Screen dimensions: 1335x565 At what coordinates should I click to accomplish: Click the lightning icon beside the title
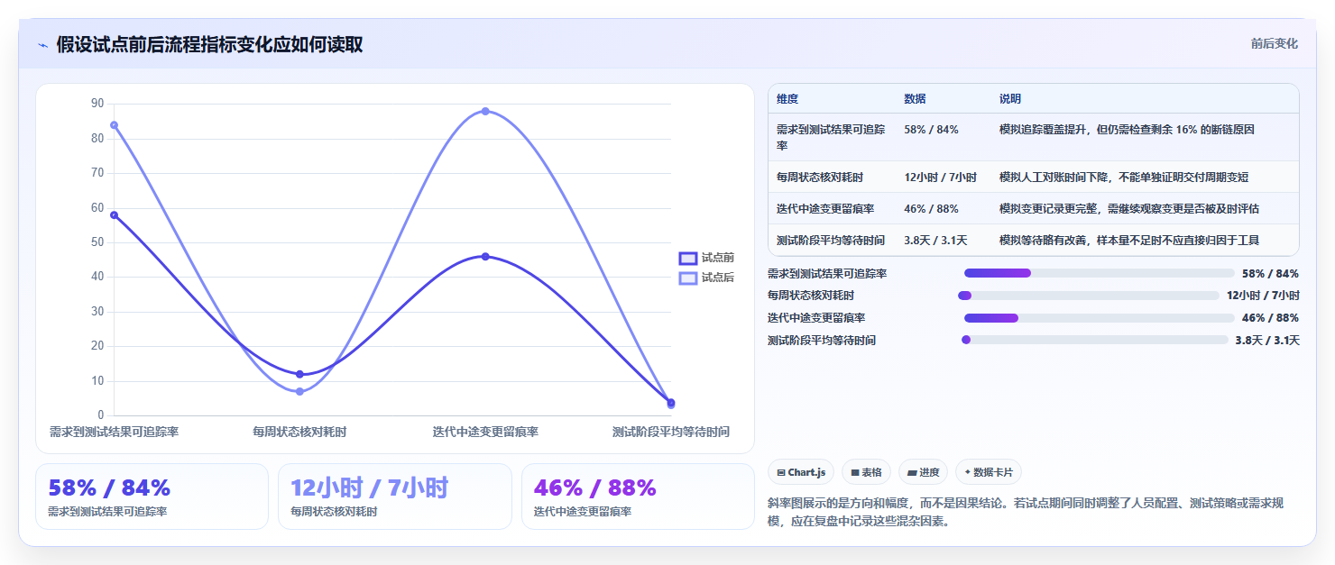pos(42,45)
